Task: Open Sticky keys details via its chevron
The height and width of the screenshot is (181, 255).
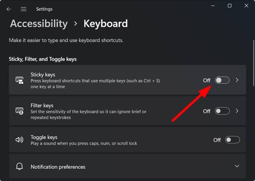Action: 237,80
